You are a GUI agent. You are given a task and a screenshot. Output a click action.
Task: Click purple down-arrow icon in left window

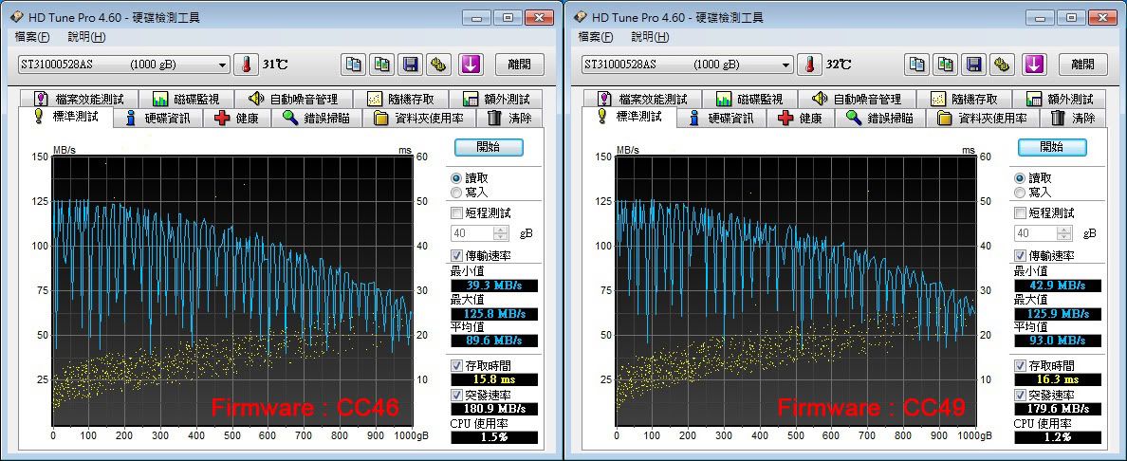pyautogui.click(x=471, y=64)
